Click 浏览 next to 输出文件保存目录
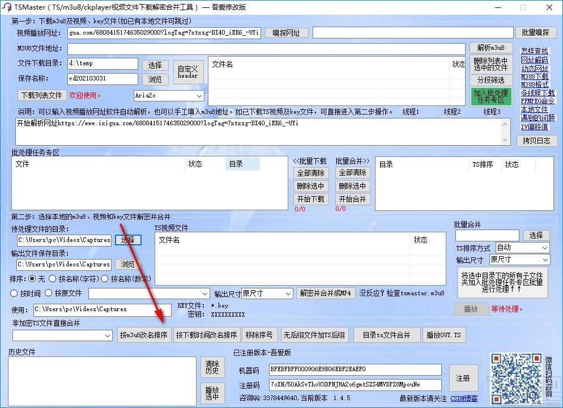Image resolution: width=563 pixels, height=408 pixels. point(128,264)
